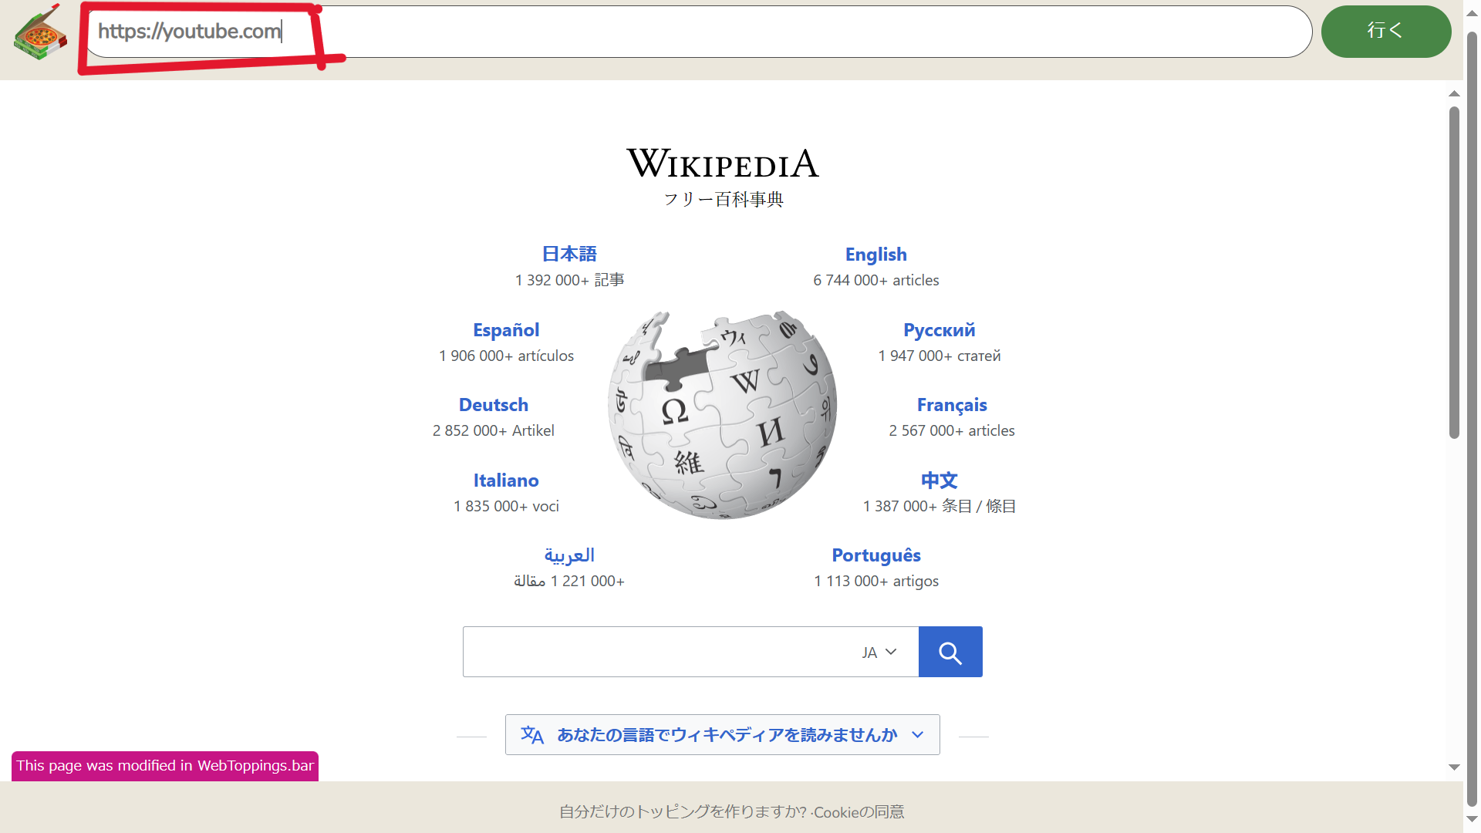Screen dimensions: 1481x833
Task: Click the chevron next to JA
Action: coord(892,652)
